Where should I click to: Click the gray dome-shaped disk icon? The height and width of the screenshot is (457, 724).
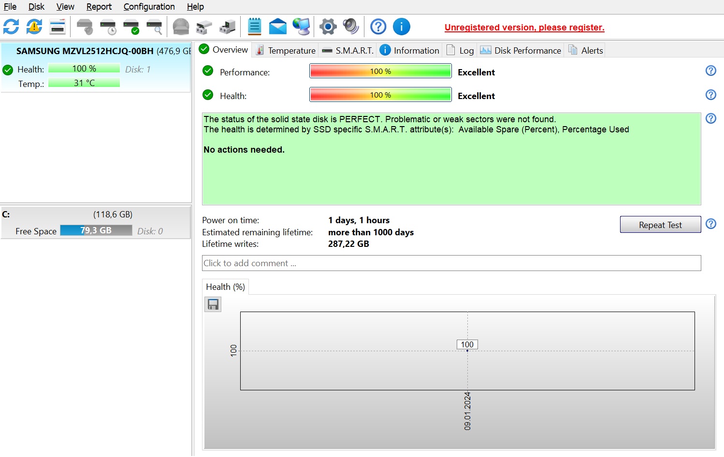point(181,27)
